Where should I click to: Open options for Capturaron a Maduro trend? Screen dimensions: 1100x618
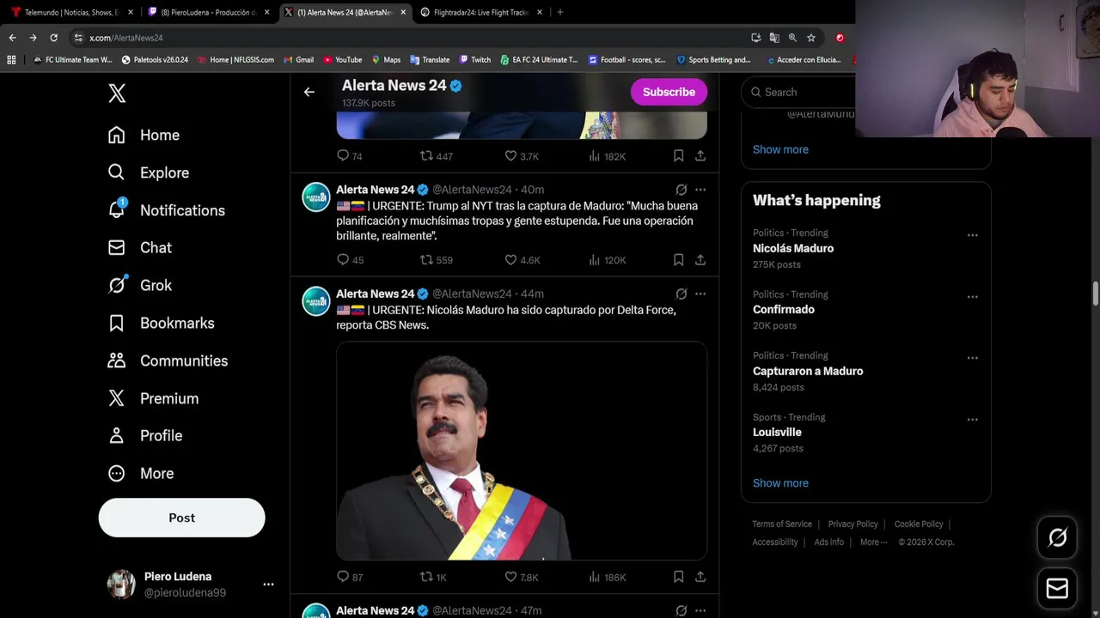[972, 358]
